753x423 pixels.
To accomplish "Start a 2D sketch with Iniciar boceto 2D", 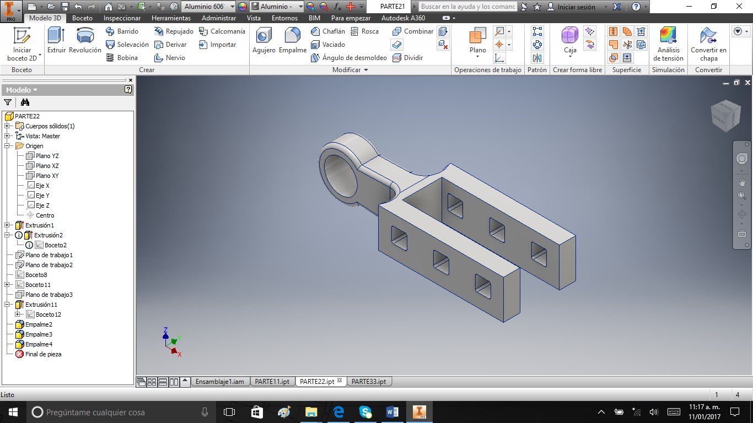I will coord(22,44).
